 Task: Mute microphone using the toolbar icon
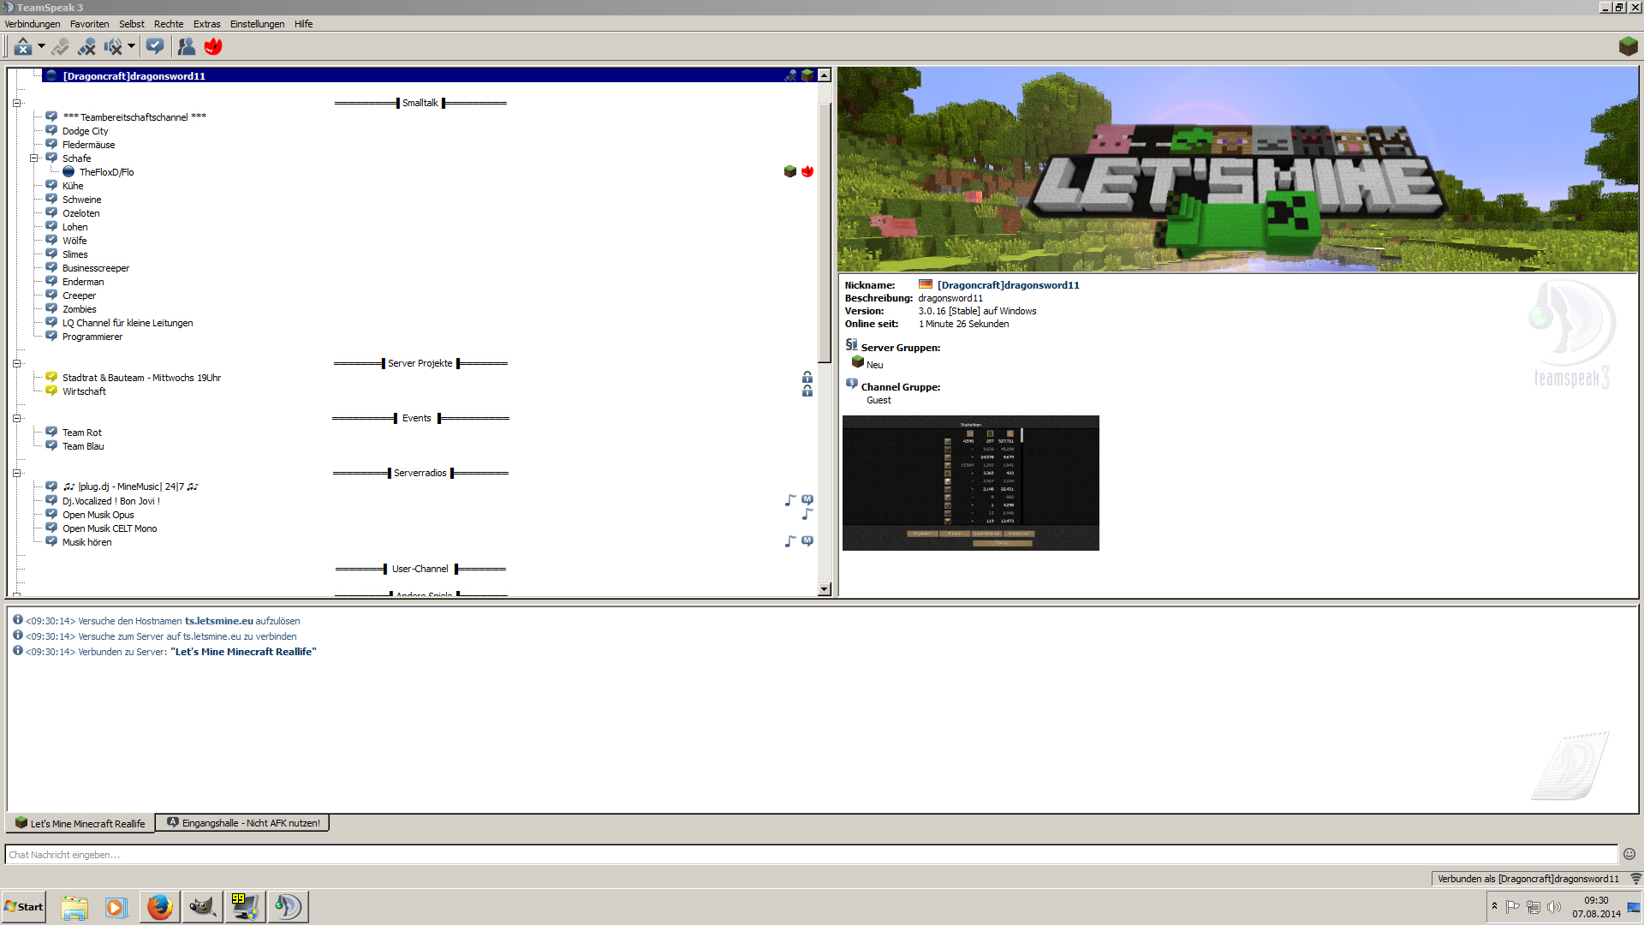click(86, 46)
